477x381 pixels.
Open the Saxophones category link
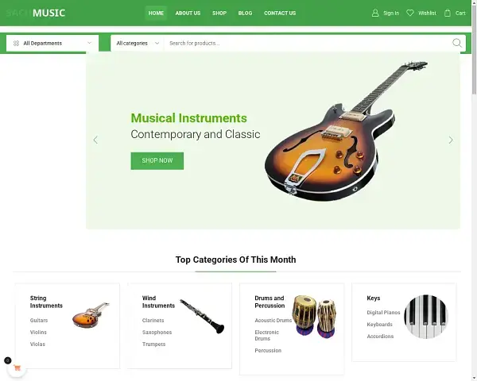pyautogui.click(x=157, y=332)
